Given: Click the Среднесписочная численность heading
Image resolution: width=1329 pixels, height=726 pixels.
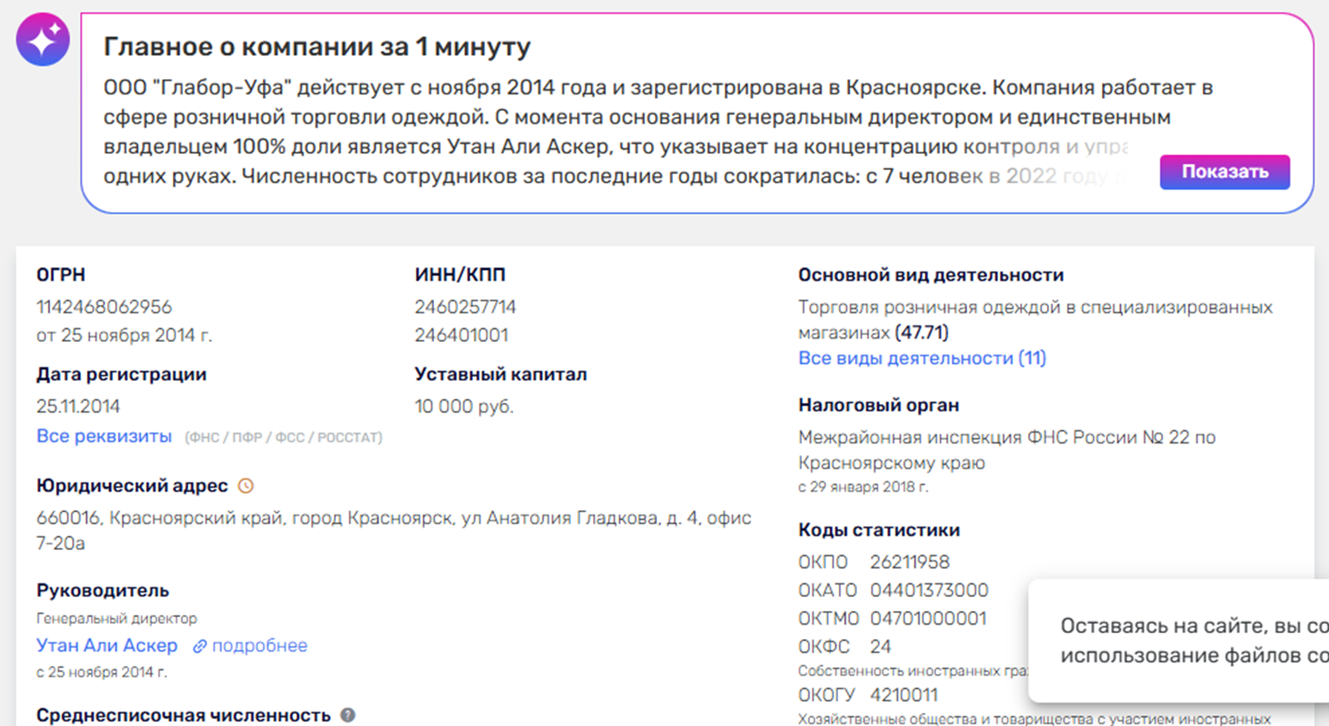Looking at the screenshot, I should pyautogui.click(x=183, y=716).
